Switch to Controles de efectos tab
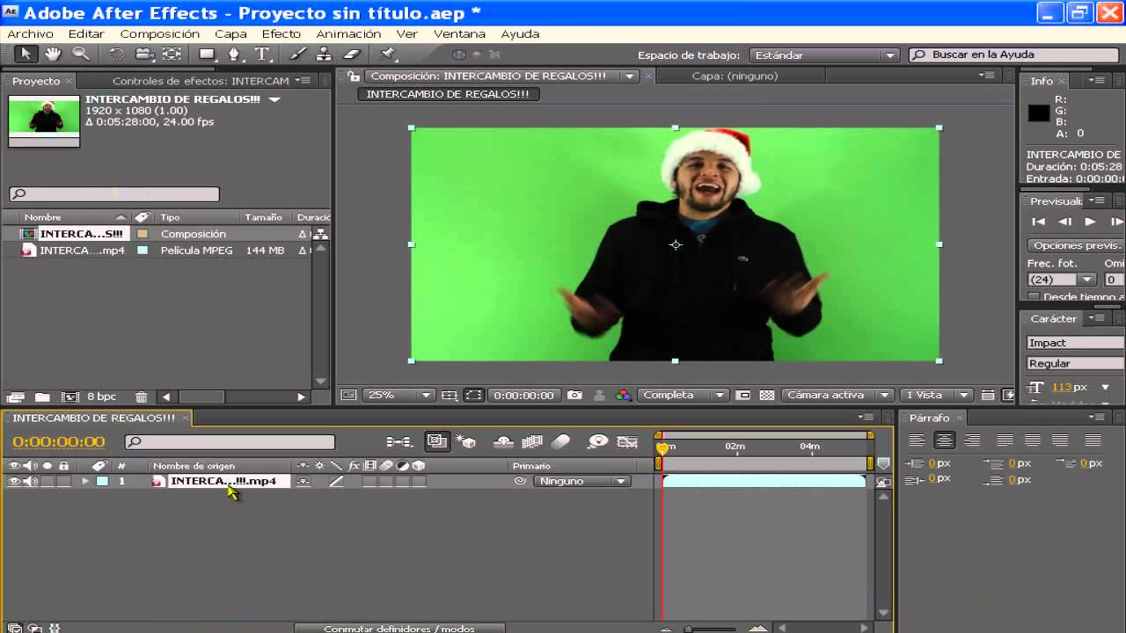The image size is (1126, 633). click(x=201, y=81)
